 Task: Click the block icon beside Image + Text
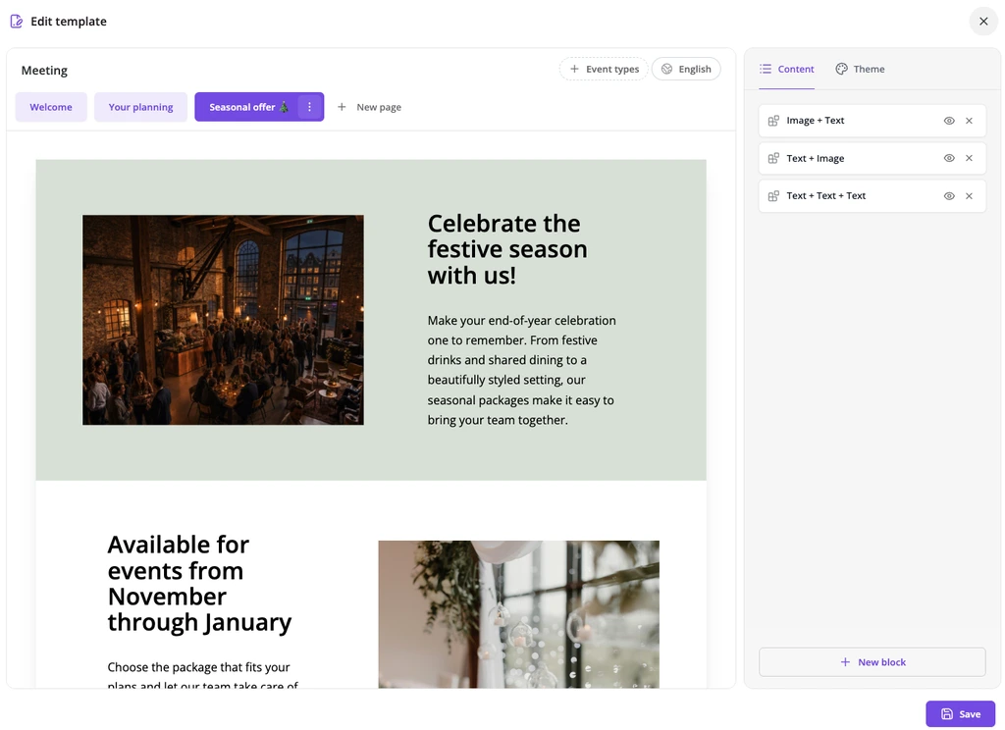point(773,121)
